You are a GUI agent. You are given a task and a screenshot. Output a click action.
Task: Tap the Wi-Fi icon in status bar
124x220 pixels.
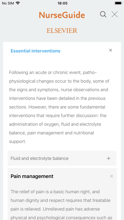point(18,3)
